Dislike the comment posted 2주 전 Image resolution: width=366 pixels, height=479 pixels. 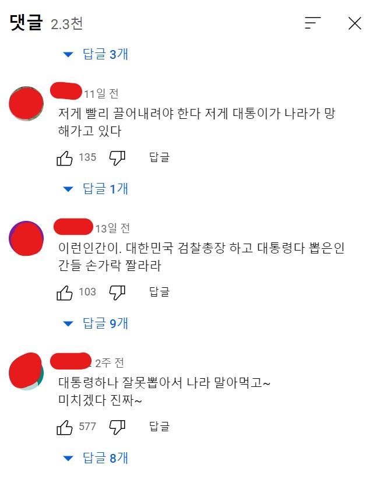click(x=117, y=427)
